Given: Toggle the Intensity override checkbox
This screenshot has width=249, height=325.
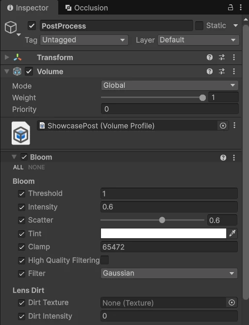Looking at the screenshot, I should [x=21, y=207].
